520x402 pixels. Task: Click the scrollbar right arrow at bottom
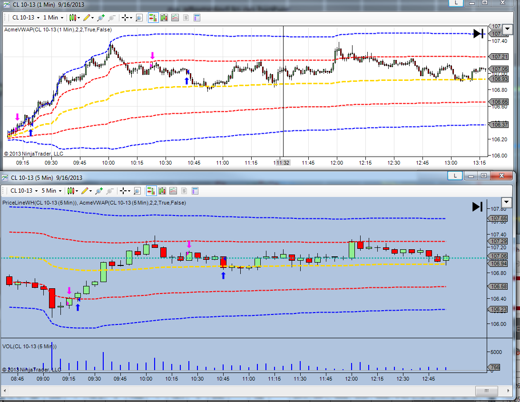pos(509,391)
